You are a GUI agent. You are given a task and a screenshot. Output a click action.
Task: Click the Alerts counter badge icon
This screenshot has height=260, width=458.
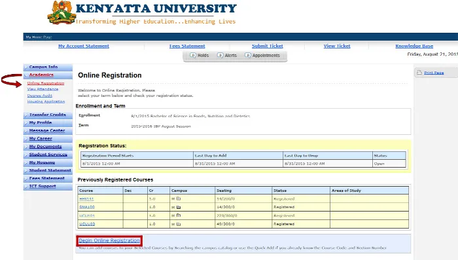[x=220, y=55]
